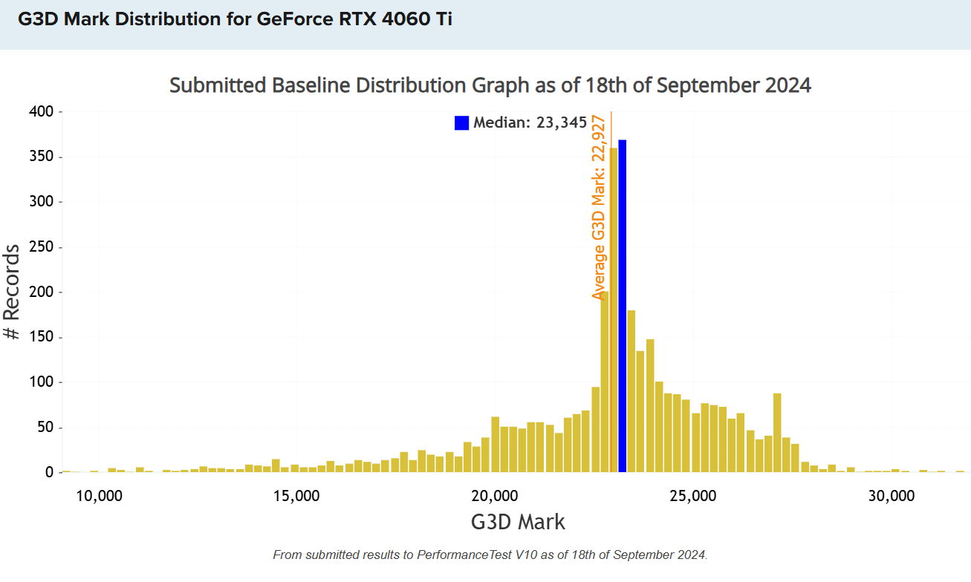Click the '0' y-axis label
This screenshot has width=971, height=582.
(x=50, y=472)
